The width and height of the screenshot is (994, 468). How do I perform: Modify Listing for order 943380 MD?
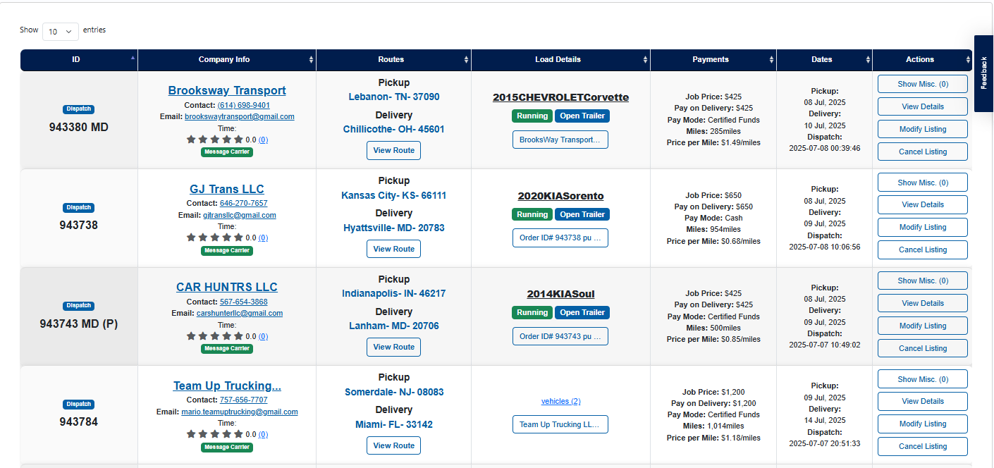(x=923, y=129)
